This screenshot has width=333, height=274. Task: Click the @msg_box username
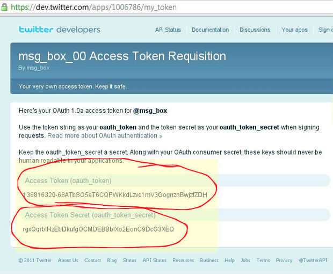point(150,111)
